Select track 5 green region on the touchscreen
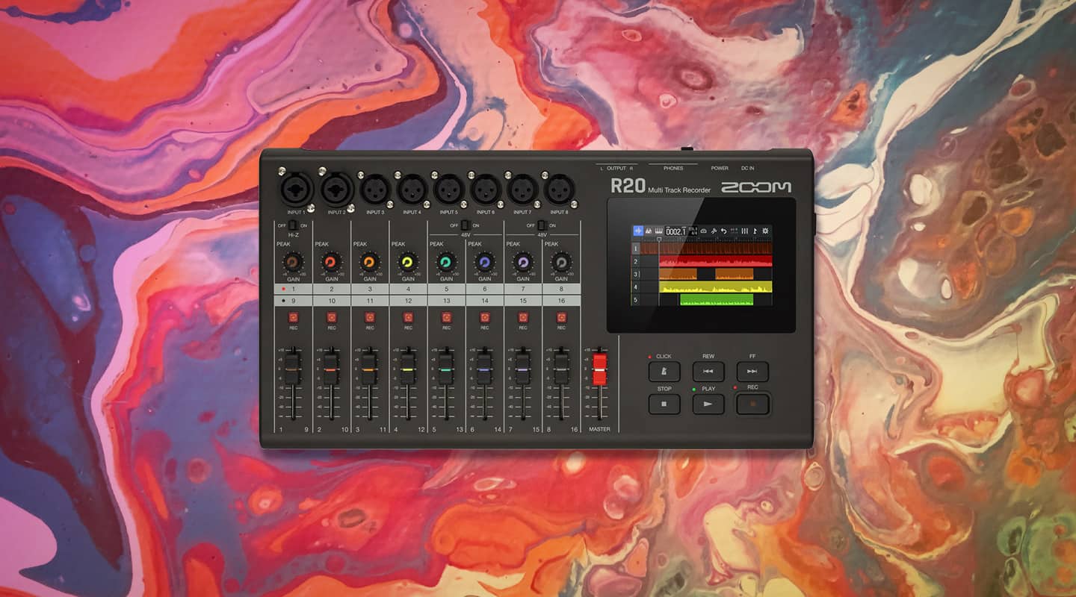The image size is (1076, 597). (717, 299)
